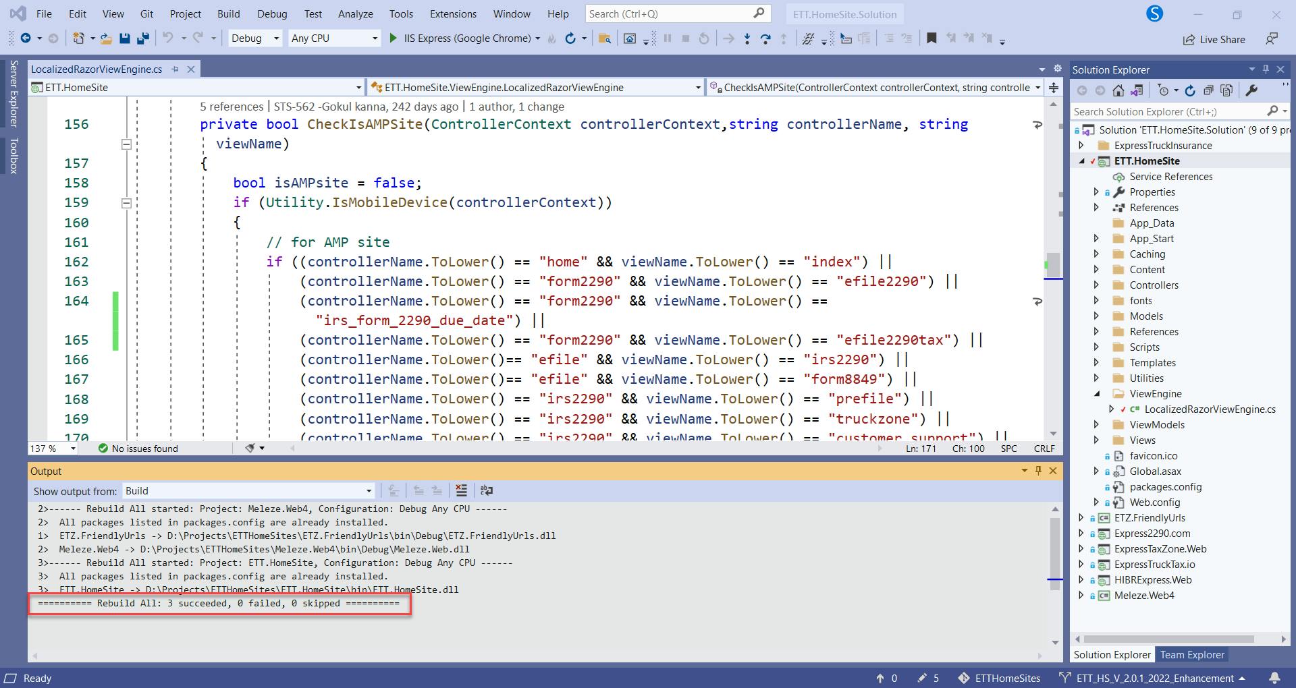Switch to the Team Explorer tab
This screenshot has height=688, width=1296.
click(x=1192, y=654)
